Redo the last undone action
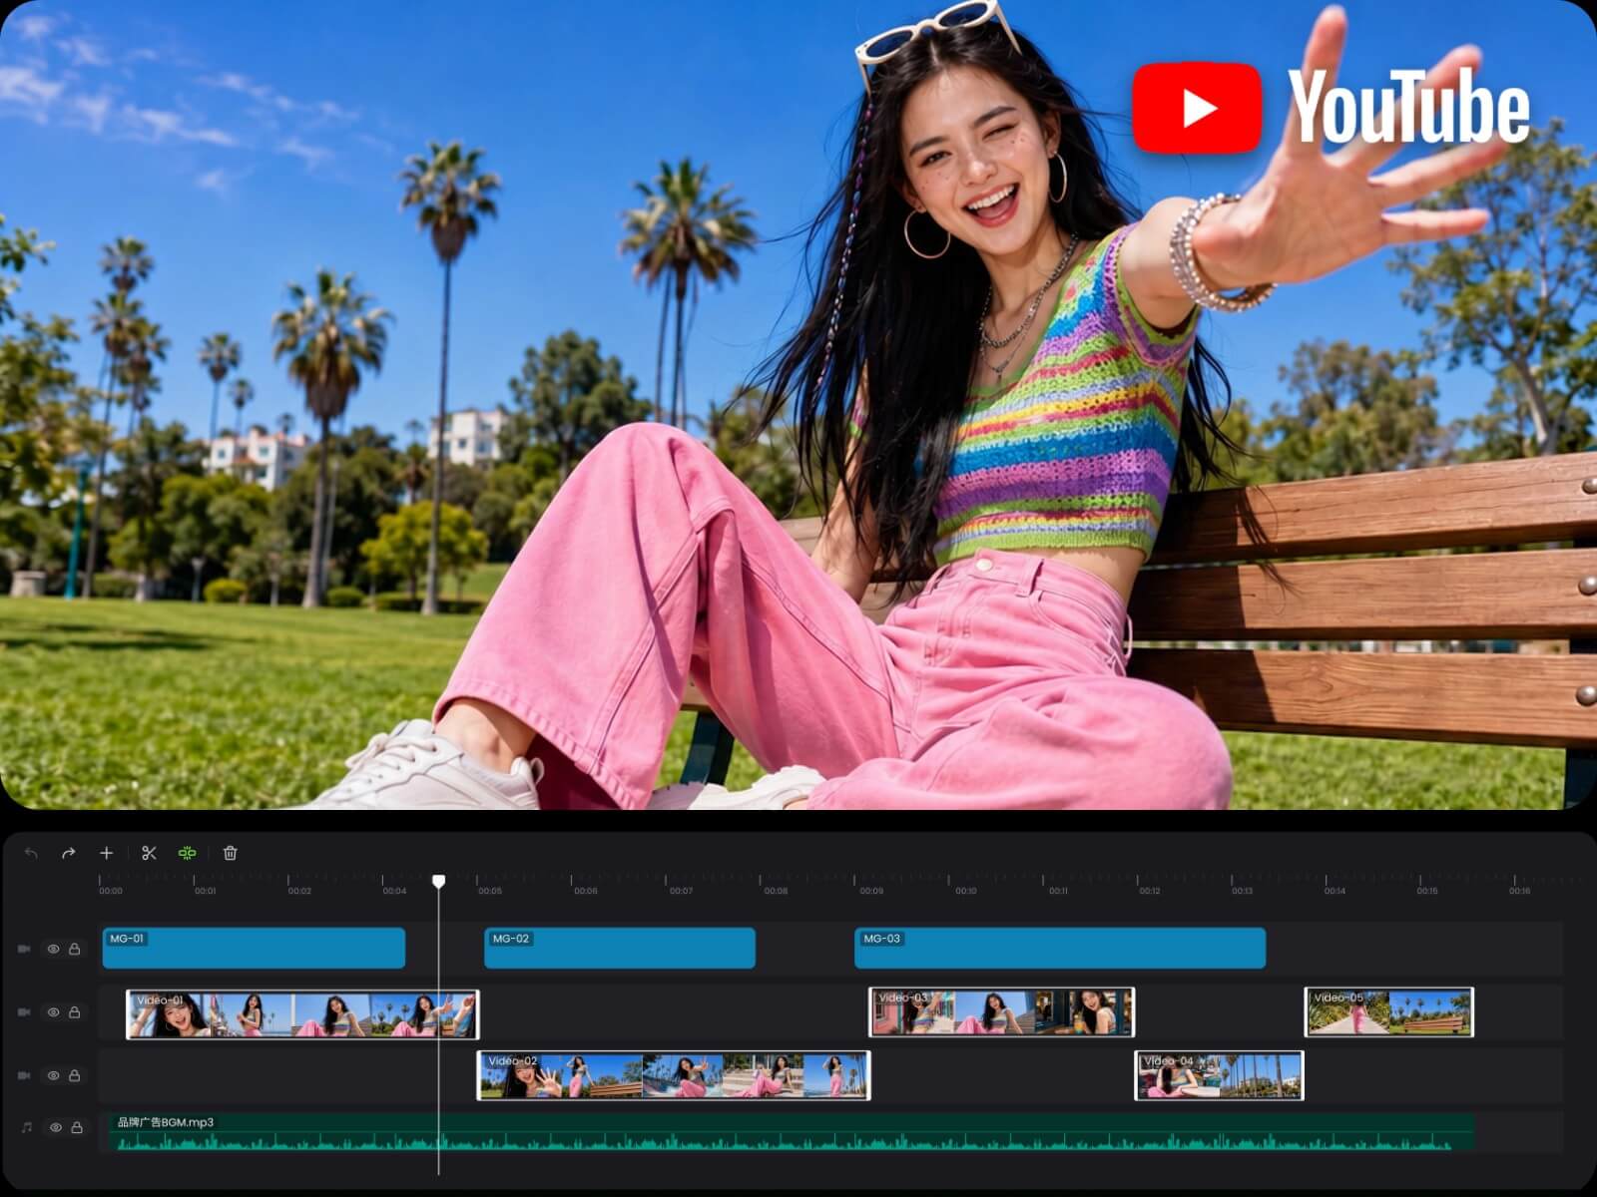The image size is (1597, 1197). [x=68, y=853]
